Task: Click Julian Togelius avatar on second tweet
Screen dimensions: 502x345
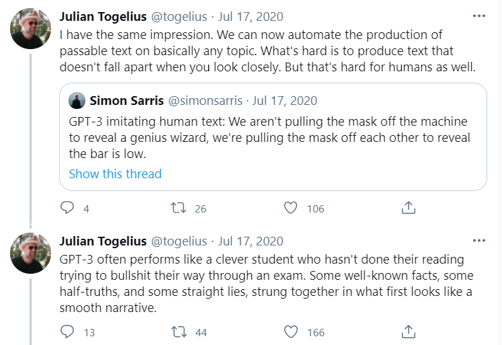Action: (x=30, y=254)
